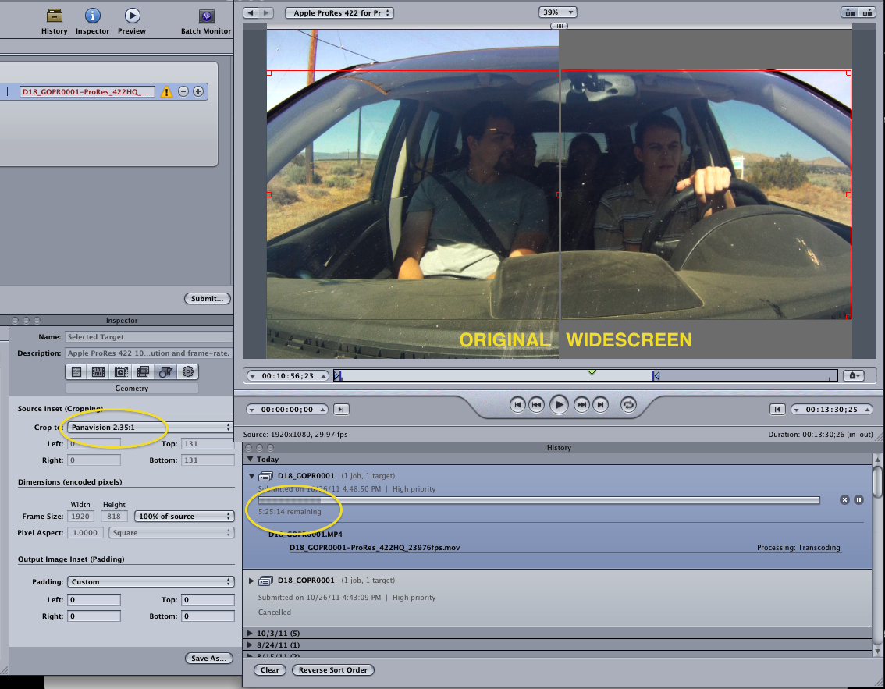Open the History window from the toolbar
Screen dimensions: 885x689
click(54, 21)
